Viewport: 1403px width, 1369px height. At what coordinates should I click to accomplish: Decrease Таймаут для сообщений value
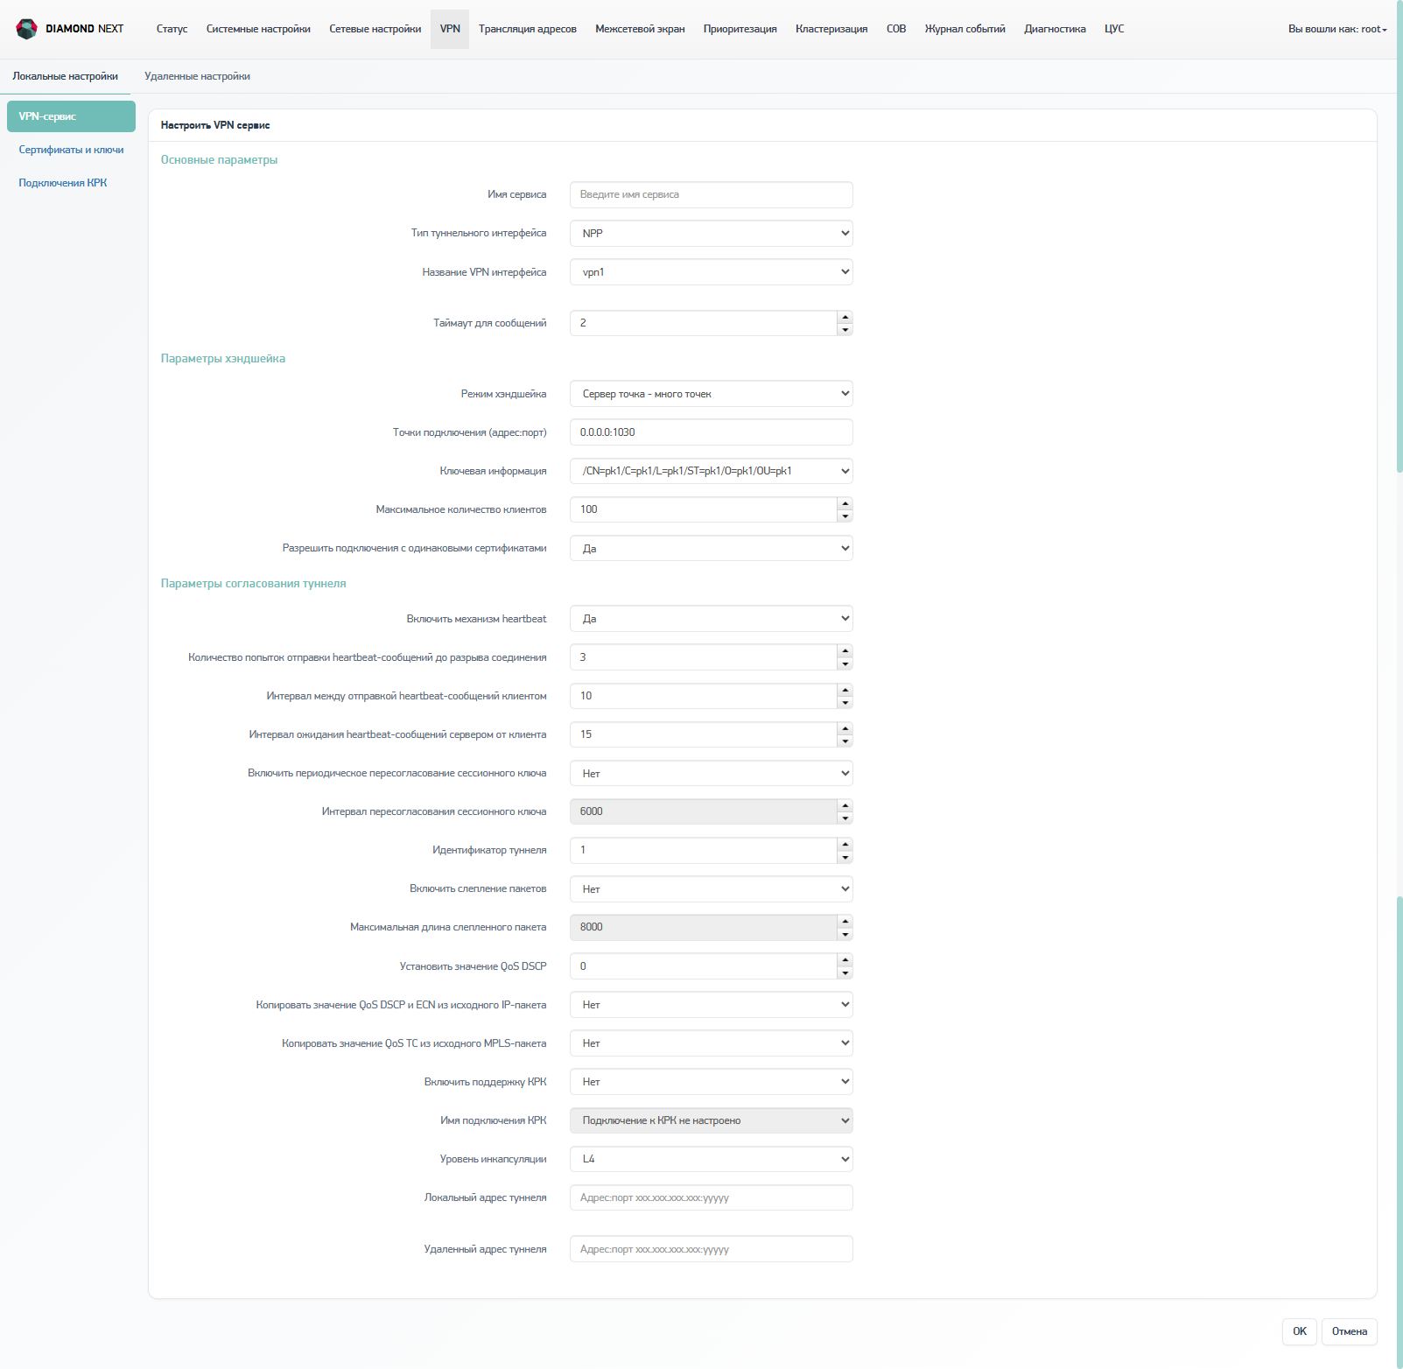(x=845, y=330)
